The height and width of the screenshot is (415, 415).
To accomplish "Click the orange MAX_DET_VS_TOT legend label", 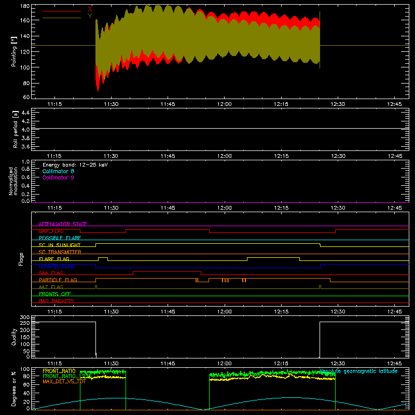I will (x=64, y=381).
